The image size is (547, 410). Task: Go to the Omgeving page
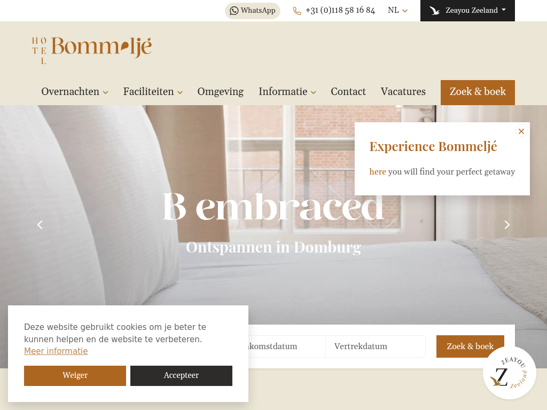click(x=221, y=92)
